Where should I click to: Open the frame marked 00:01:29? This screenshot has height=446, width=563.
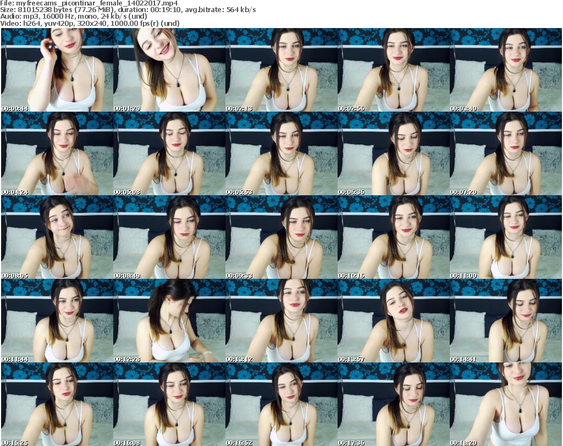(x=169, y=70)
